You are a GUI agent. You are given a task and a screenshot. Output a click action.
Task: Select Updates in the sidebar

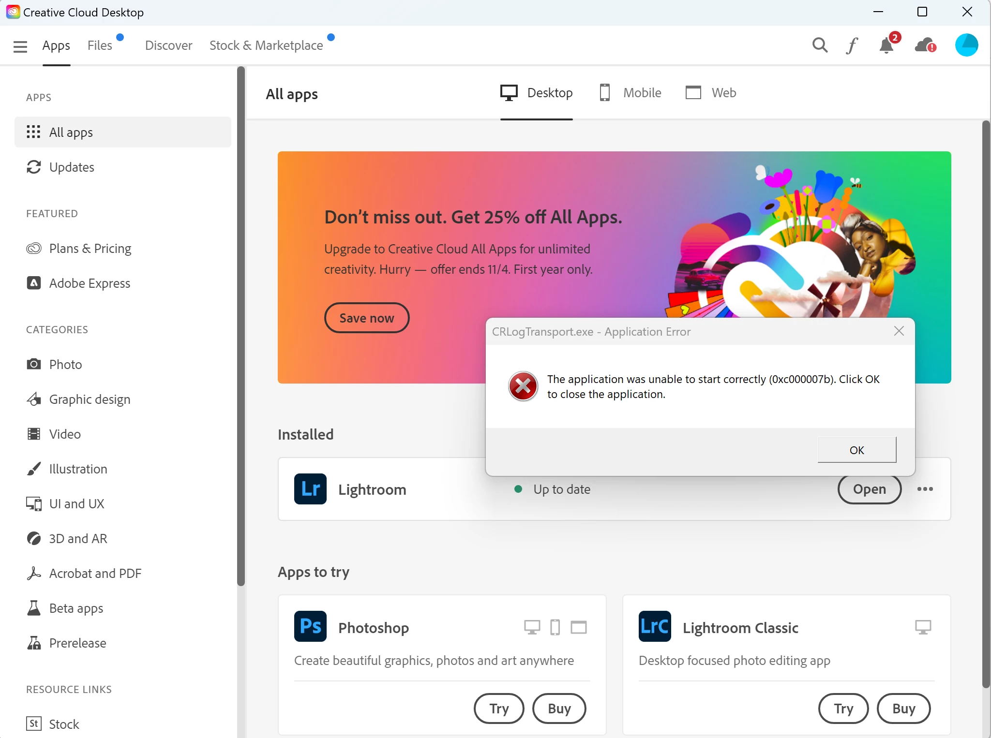click(72, 167)
